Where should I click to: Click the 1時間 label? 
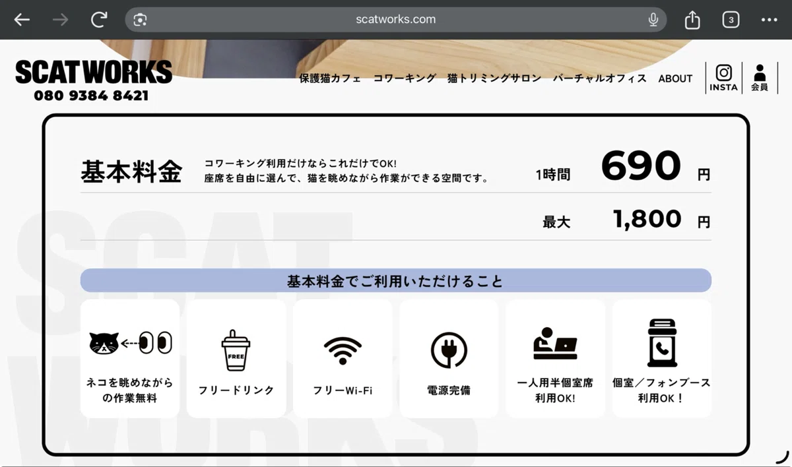(553, 175)
